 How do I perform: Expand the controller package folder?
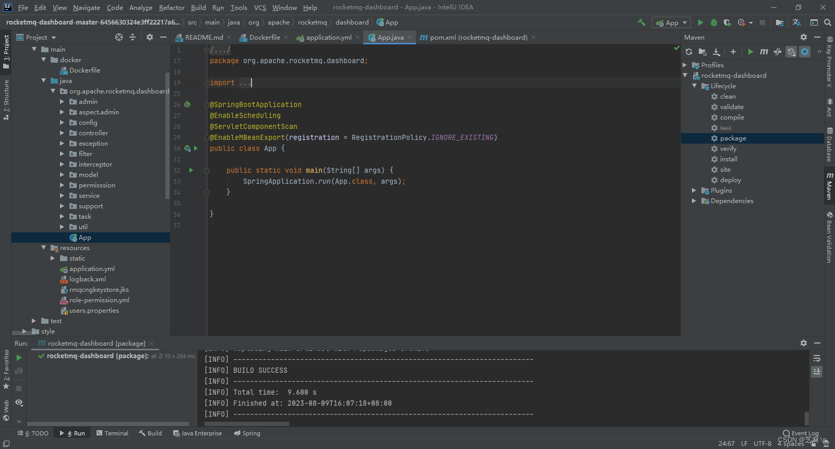point(62,133)
